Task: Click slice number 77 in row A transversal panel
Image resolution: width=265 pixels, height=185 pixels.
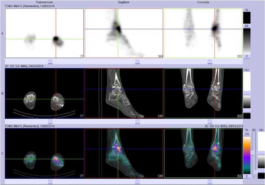Action: tap(81, 56)
